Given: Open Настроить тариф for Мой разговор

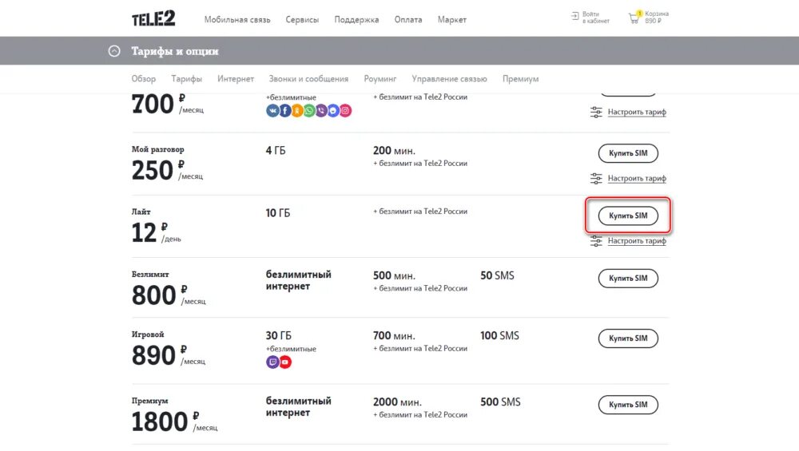Looking at the screenshot, I should (x=637, y=178).
